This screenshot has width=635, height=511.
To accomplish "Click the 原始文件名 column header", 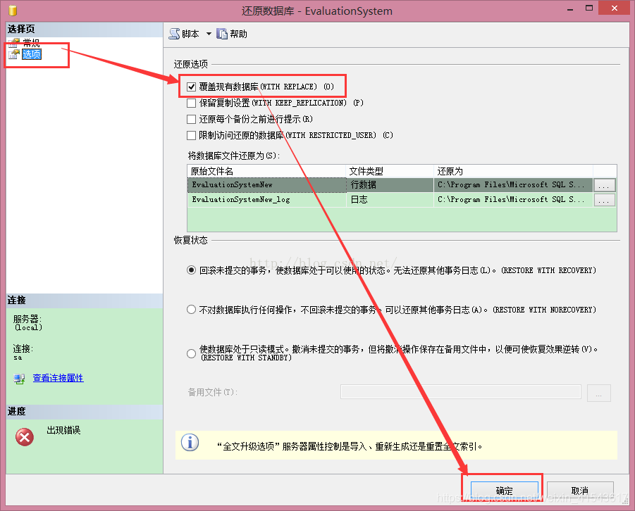I will click(x=266, y=171).
